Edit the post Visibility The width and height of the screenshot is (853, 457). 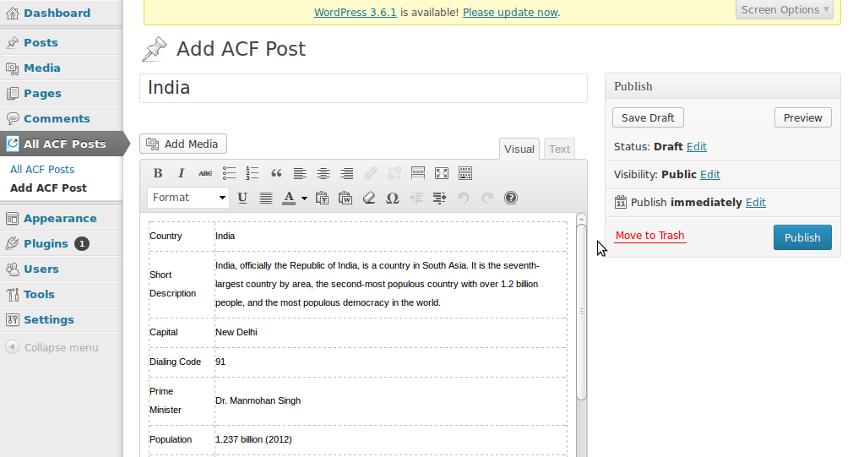710,175
